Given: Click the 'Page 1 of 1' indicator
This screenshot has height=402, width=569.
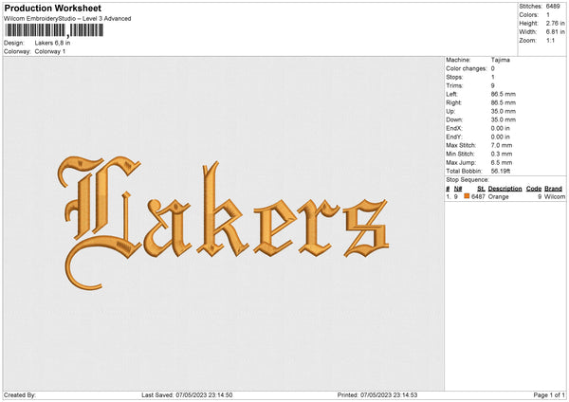Looking at the screenshot, I should pyautogui.click(x=549, y=395).
